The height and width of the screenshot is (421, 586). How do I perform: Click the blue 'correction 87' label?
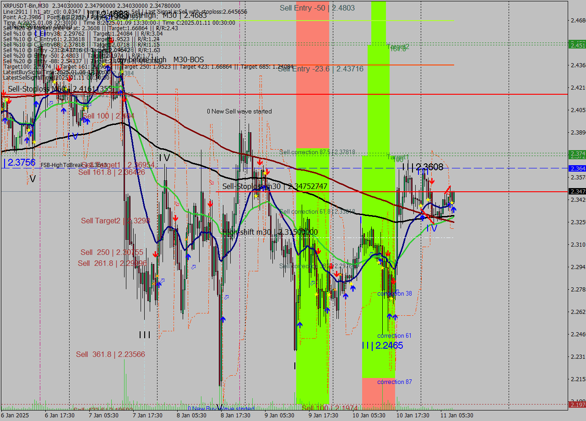(x=394, y=382)
